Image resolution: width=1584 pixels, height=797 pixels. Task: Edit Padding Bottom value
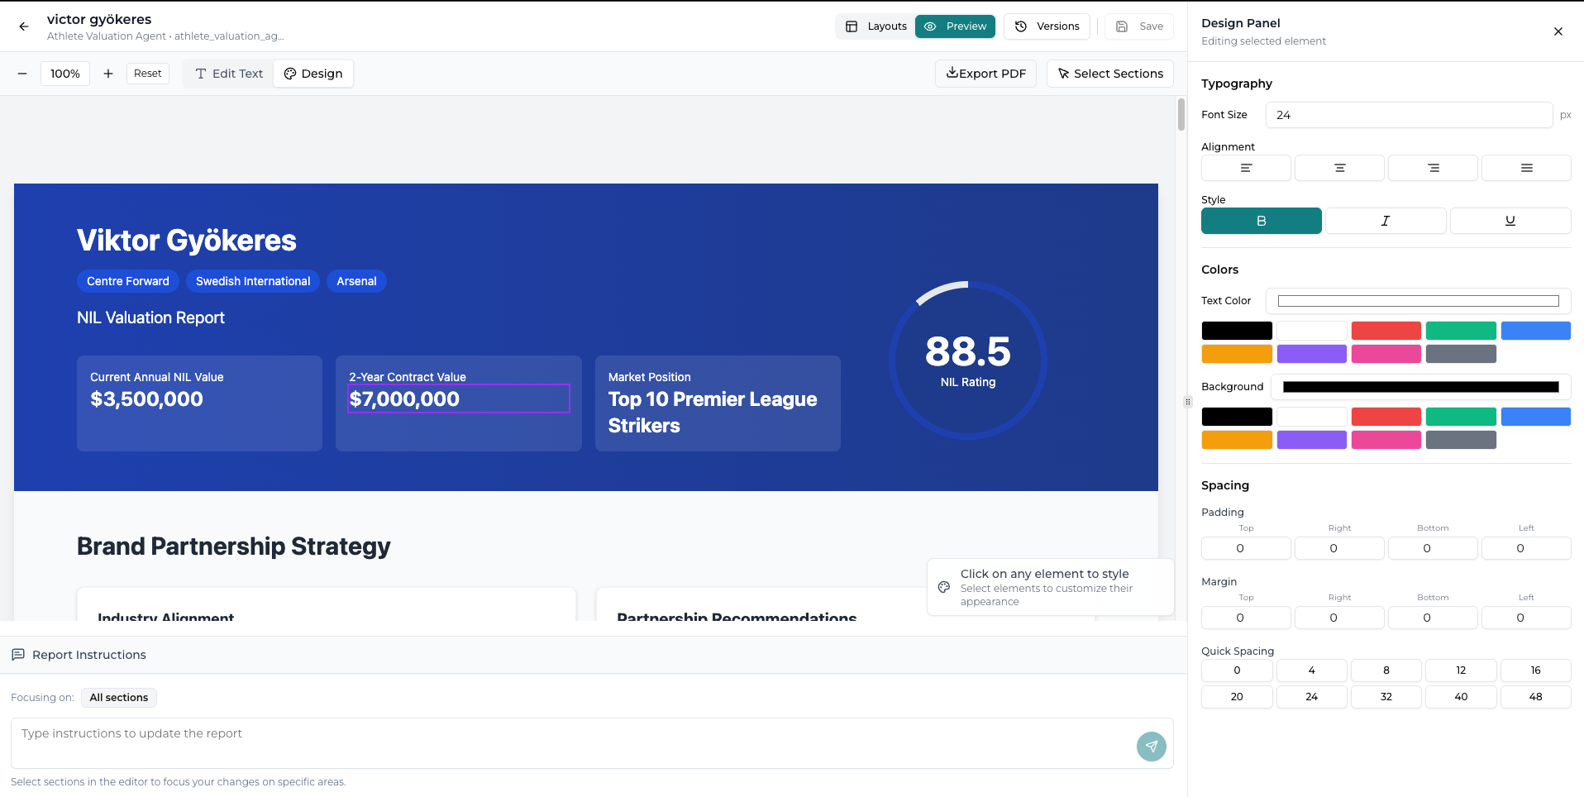pyautogui.click(x=1433, y=548)
